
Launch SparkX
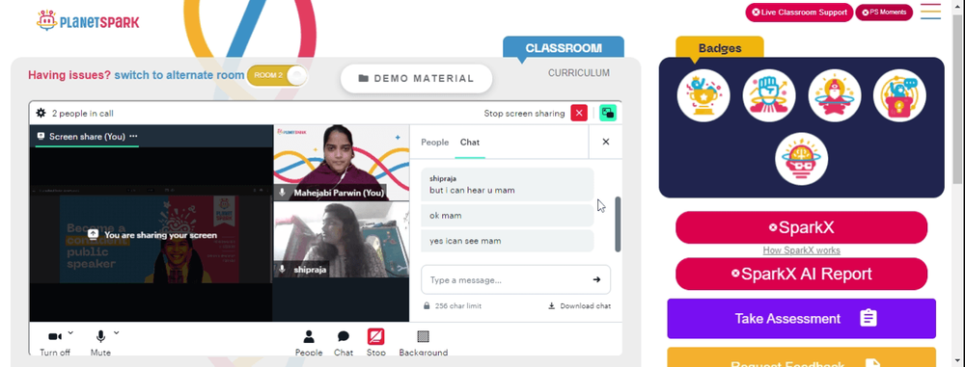point(801,227)
